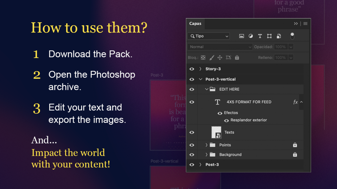Screen dimensions: 337x189
Task: Open the Normal blend mode dropdown
Action: (220, 47)
